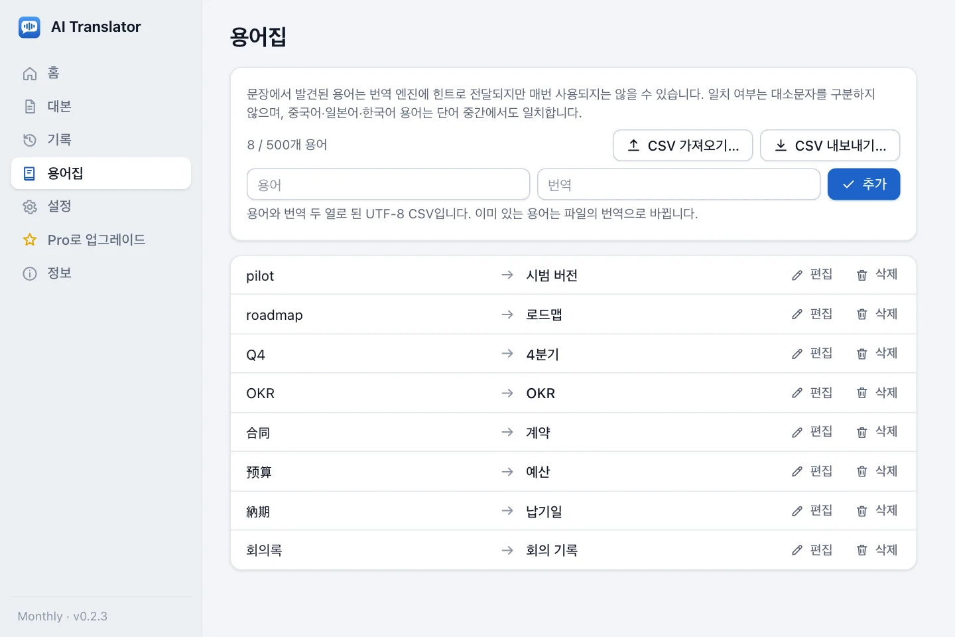
Task: Go to 대본 script page icon
Action: [x=30, y=107]
